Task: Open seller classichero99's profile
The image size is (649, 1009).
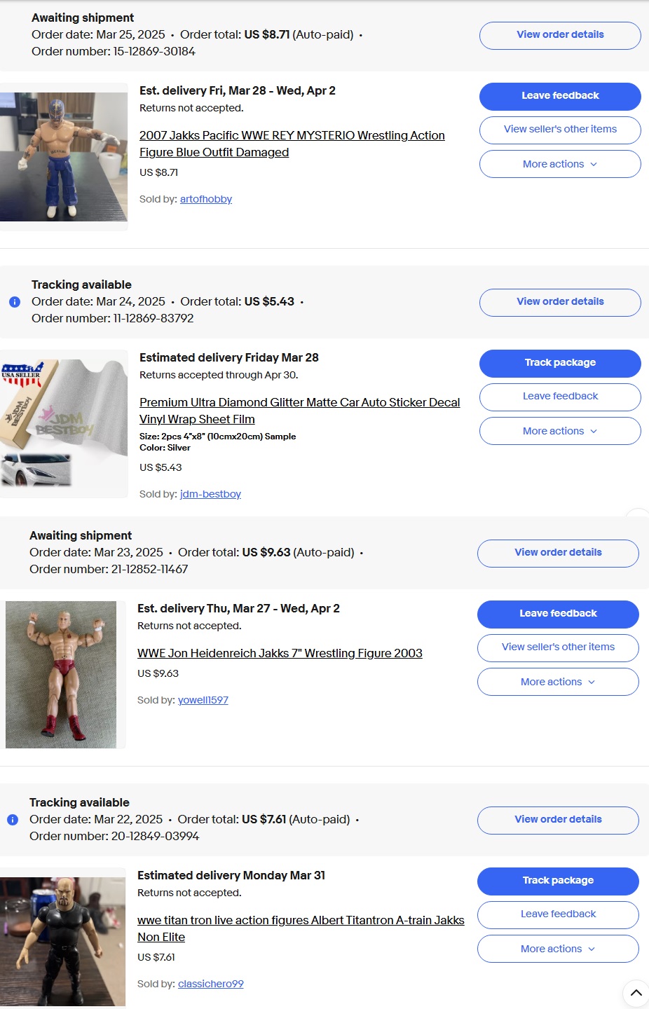Action: coord(211,984)
